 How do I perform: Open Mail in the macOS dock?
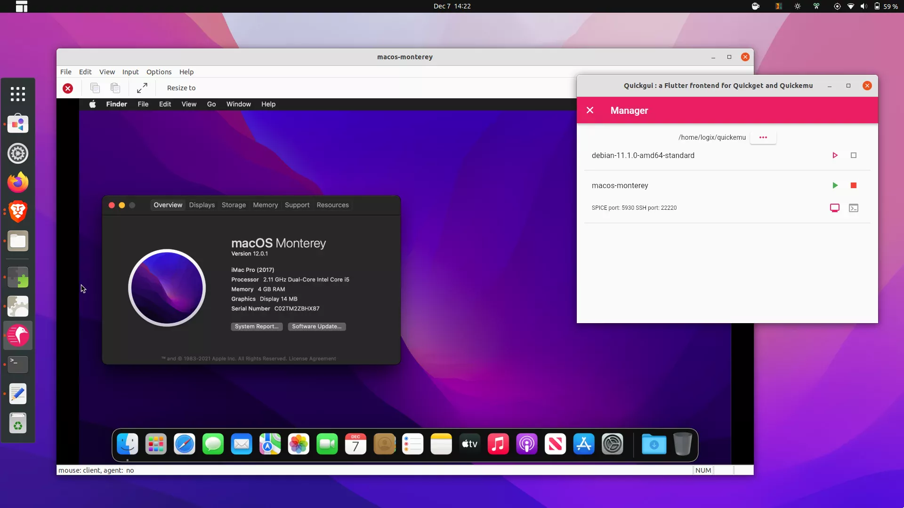point(242,444)
